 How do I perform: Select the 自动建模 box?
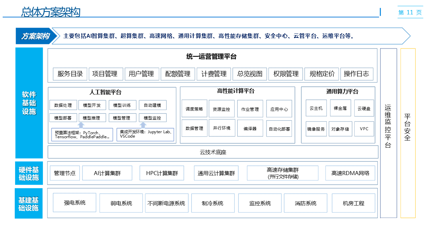coord(152,105)
